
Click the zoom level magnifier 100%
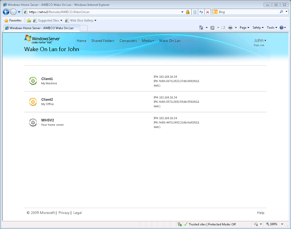point(272,224)
